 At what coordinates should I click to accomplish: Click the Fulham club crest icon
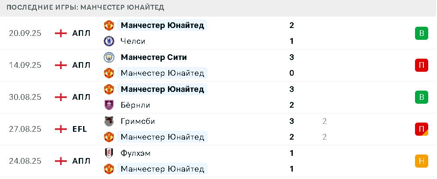pyautogui.click(x=109, y=153)
